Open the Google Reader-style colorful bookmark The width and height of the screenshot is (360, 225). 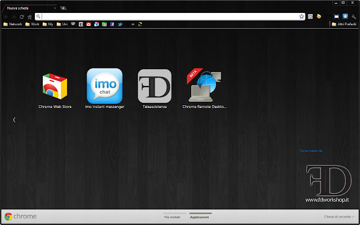click(96, 24)
